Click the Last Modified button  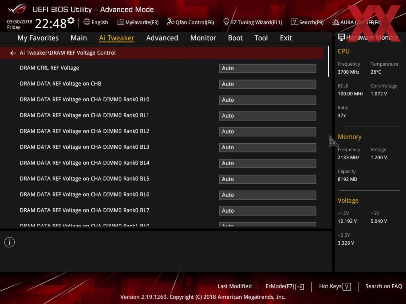235,286
